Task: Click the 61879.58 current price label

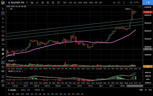Action: pos(148,12)
